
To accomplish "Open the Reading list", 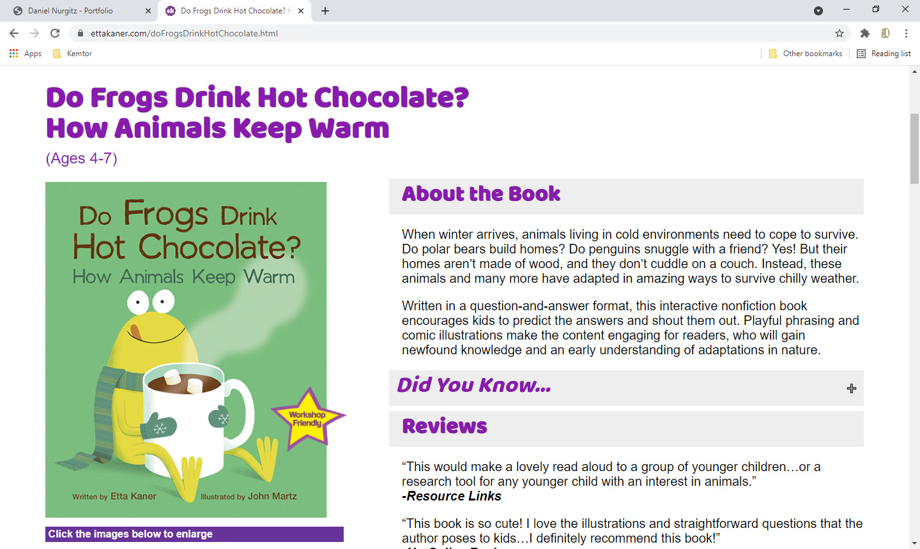I will tap(884, 54).
